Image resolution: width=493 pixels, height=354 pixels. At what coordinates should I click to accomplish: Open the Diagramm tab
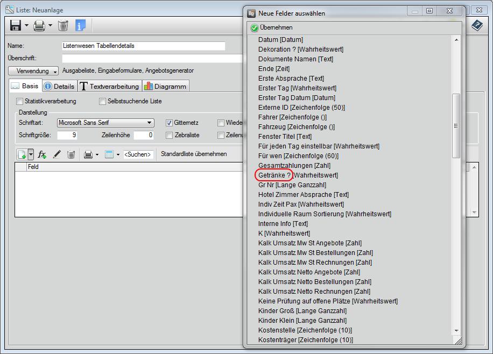click(165, 86)
